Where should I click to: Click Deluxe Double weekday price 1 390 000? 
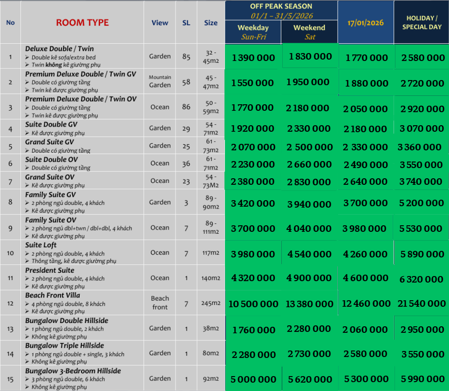click(253, 58)
